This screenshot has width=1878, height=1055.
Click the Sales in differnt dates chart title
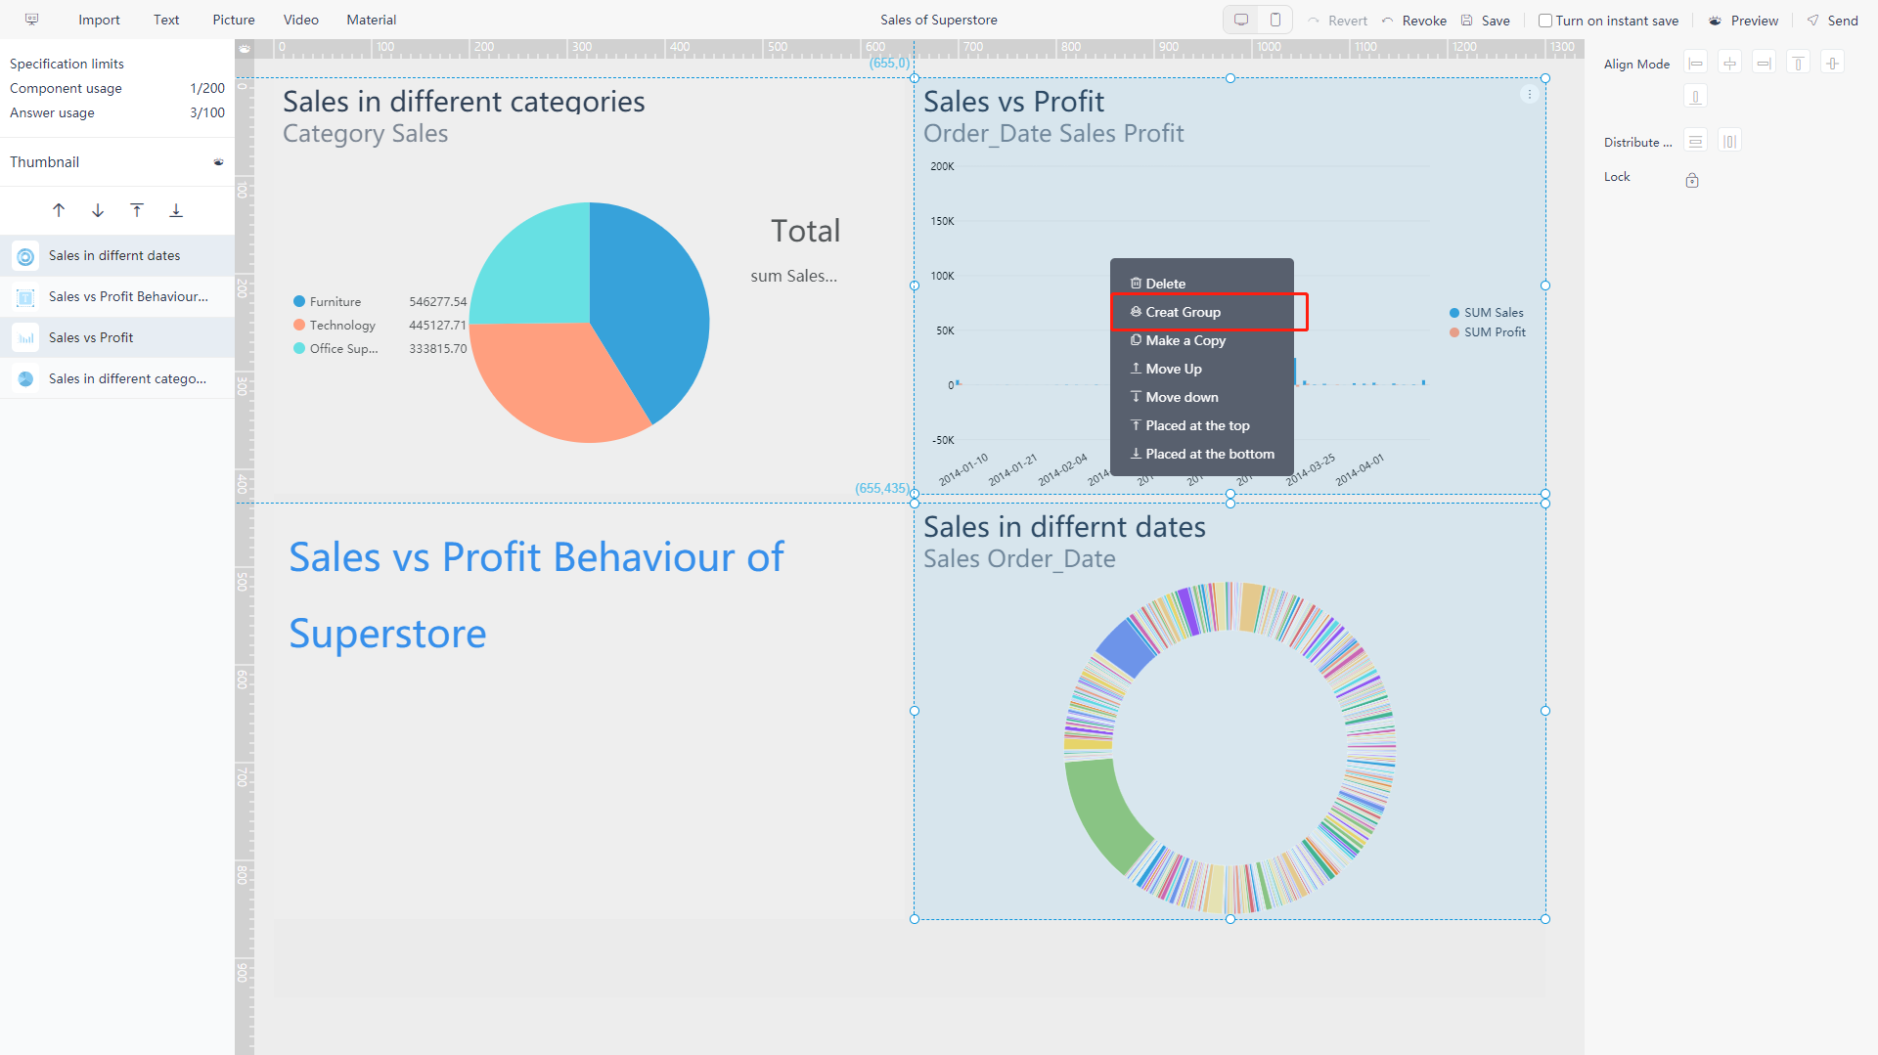pos(1064,527)
